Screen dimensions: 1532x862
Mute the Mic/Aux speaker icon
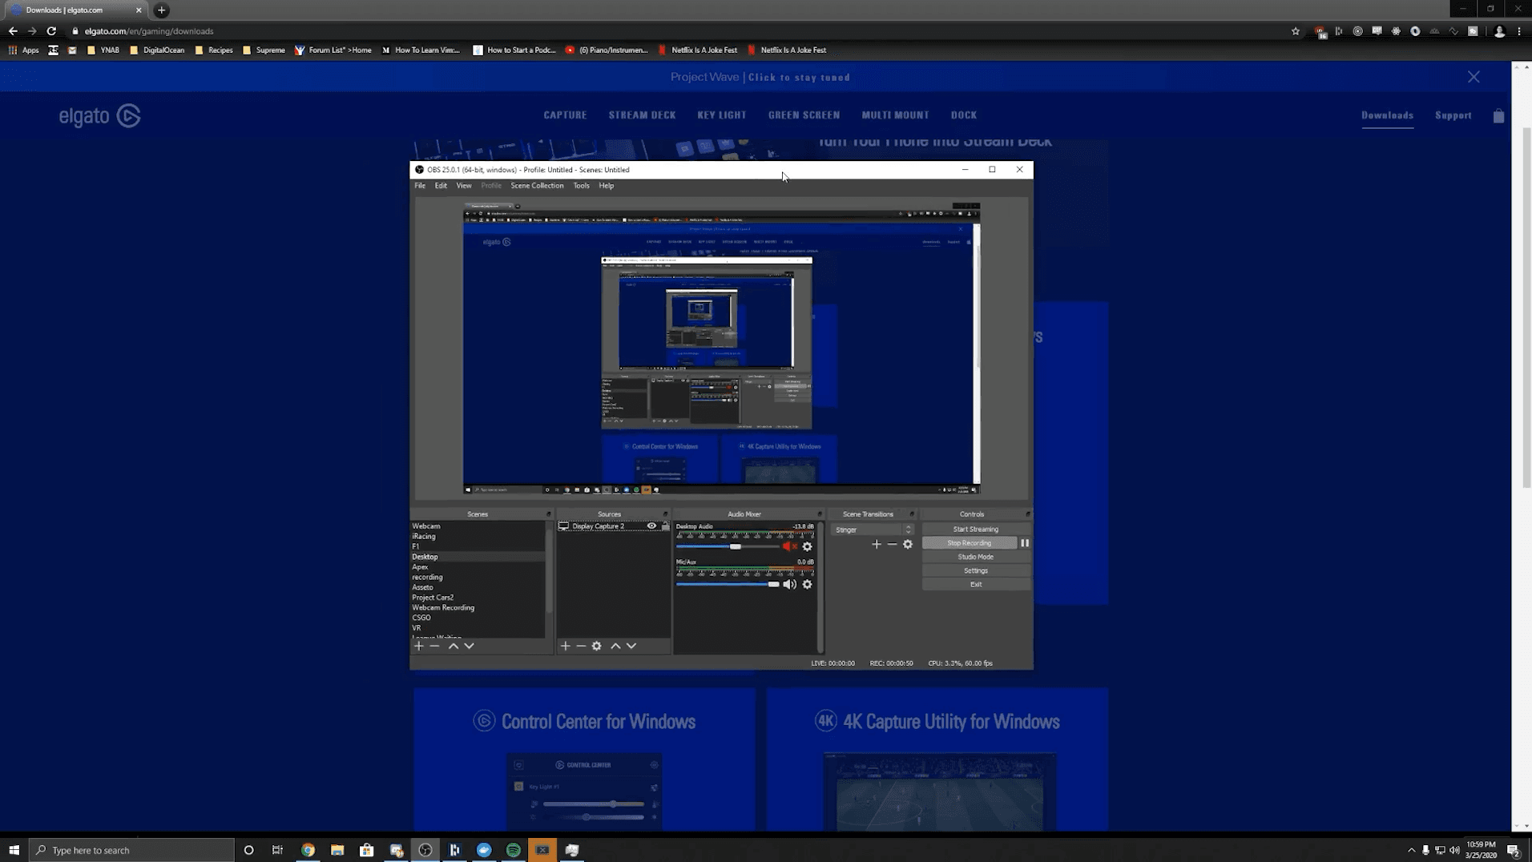point(789,584)
